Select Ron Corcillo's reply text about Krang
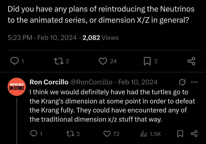This screenshot has width=206, height=144. point(112,106)
